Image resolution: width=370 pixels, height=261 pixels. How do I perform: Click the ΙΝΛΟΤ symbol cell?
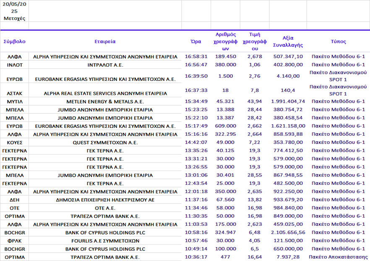coord(14,65)
